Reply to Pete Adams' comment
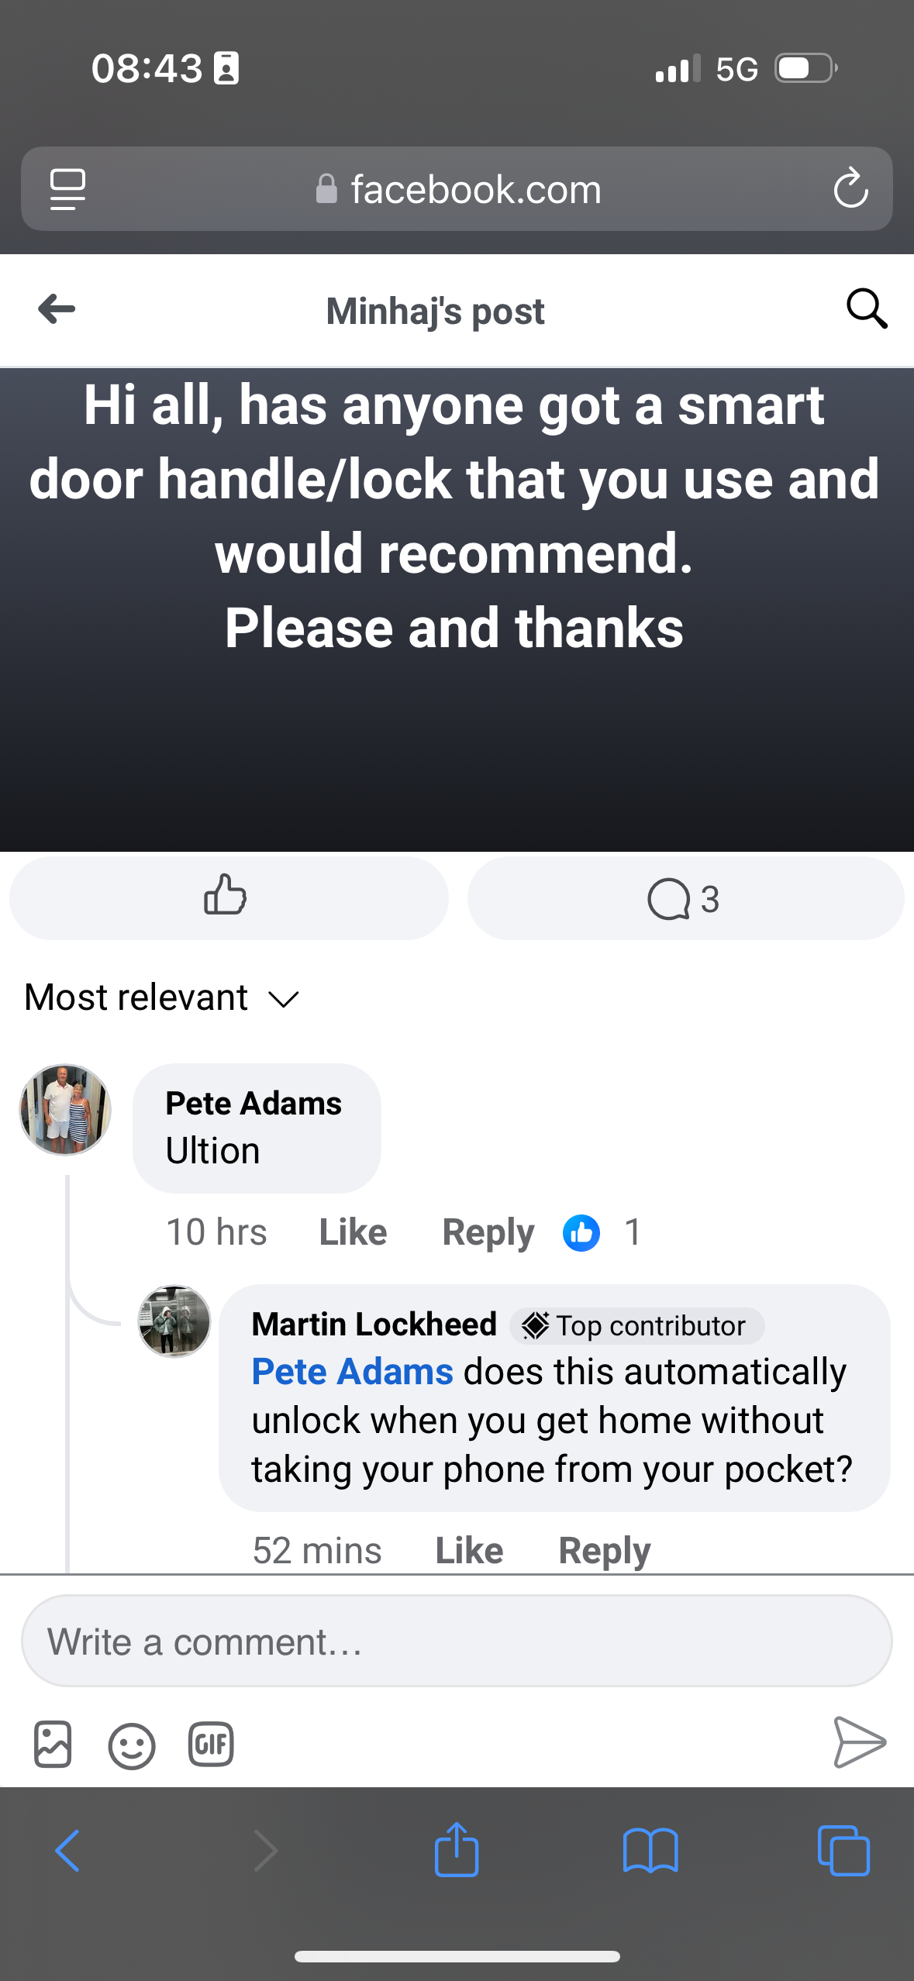The width and height of the screenshot is (914, 1981). (x=488, y=1232)
